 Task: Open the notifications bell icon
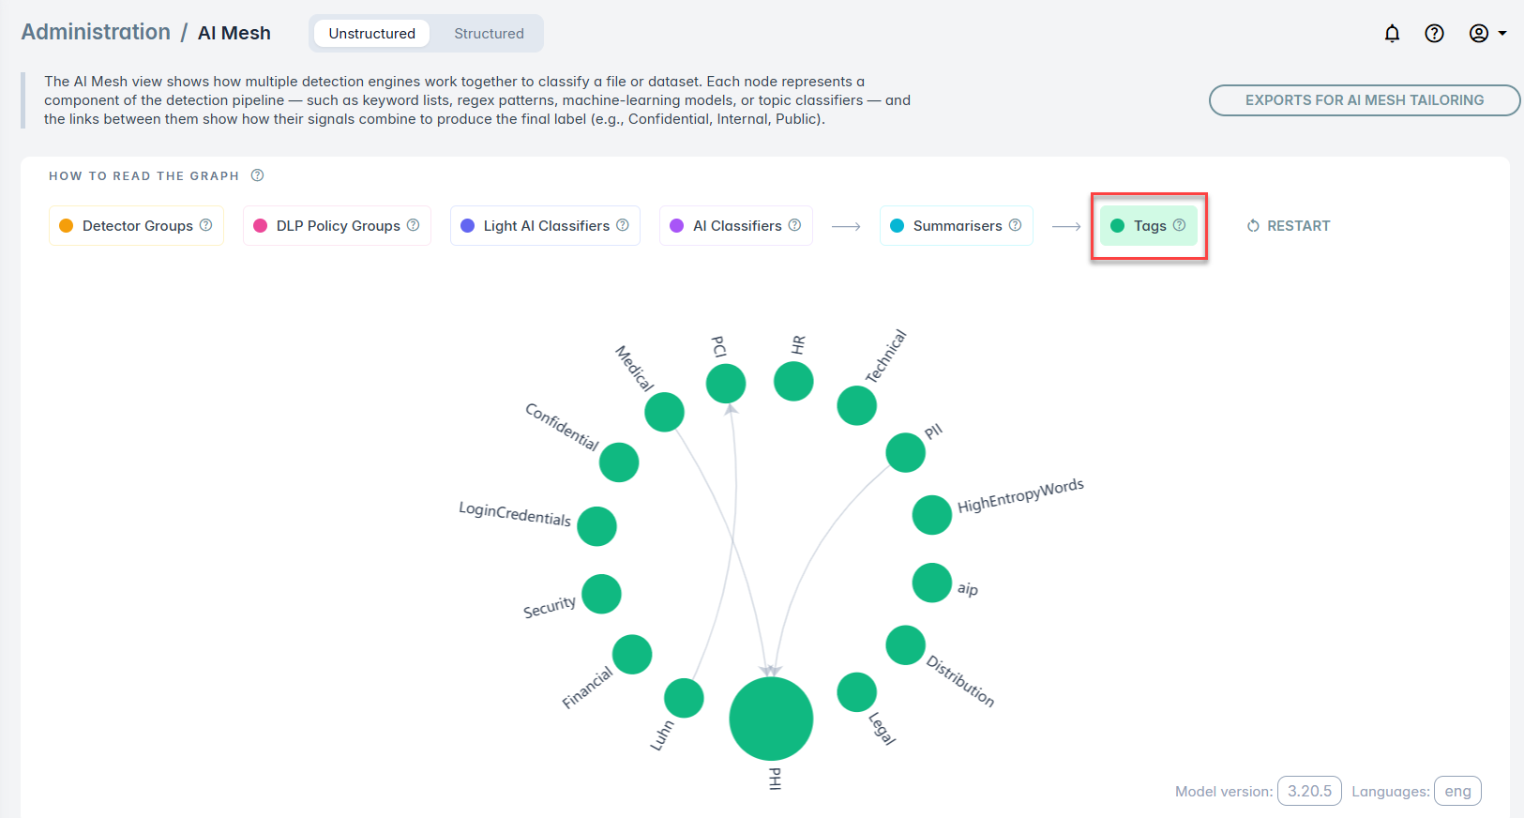click(1392, 34)
